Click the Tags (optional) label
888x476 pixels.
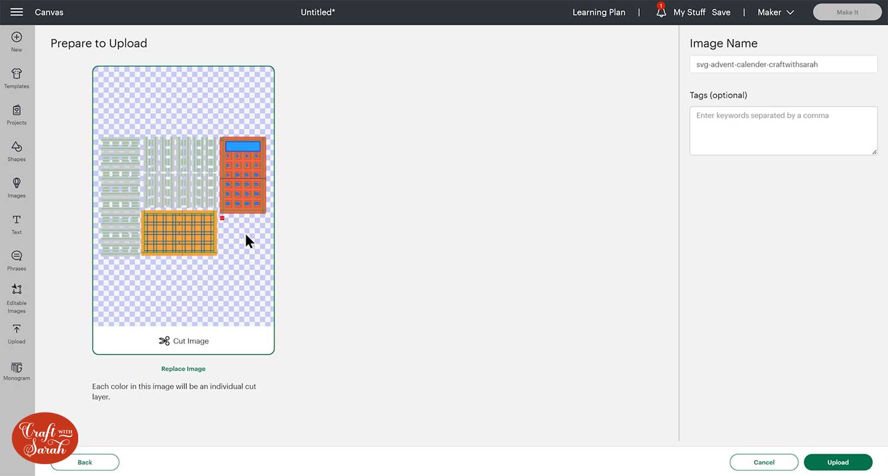pos(718,95)
